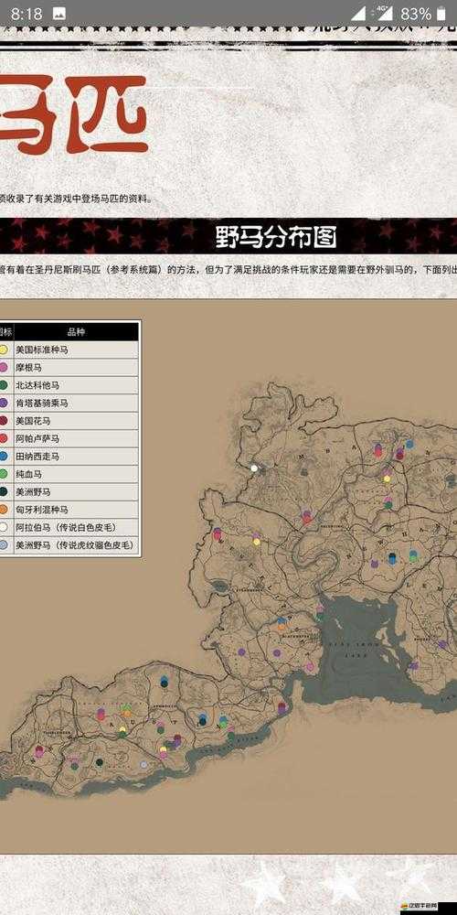457x915 pixels.
Task: Tap the dark red swatch beside 美国花马
Action: pos(4,421)
